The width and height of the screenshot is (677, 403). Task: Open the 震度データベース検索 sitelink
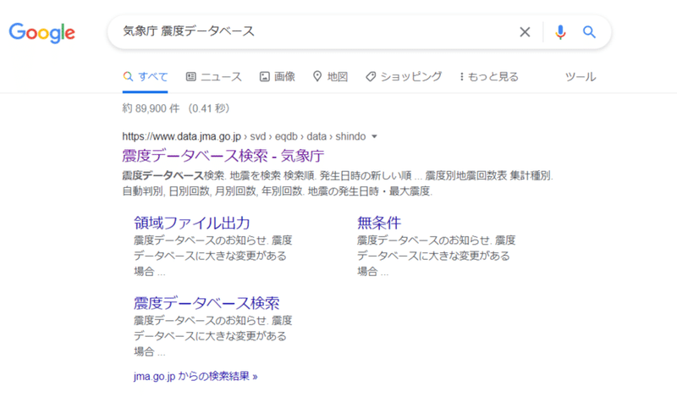(206, 303)
